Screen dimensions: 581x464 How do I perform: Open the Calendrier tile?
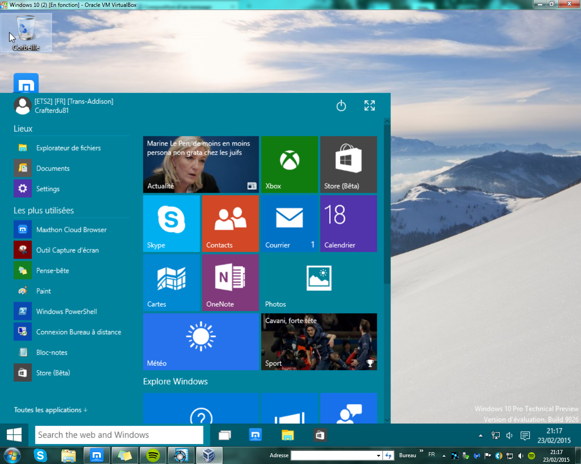pyautogui.click(x=348, y=224)
